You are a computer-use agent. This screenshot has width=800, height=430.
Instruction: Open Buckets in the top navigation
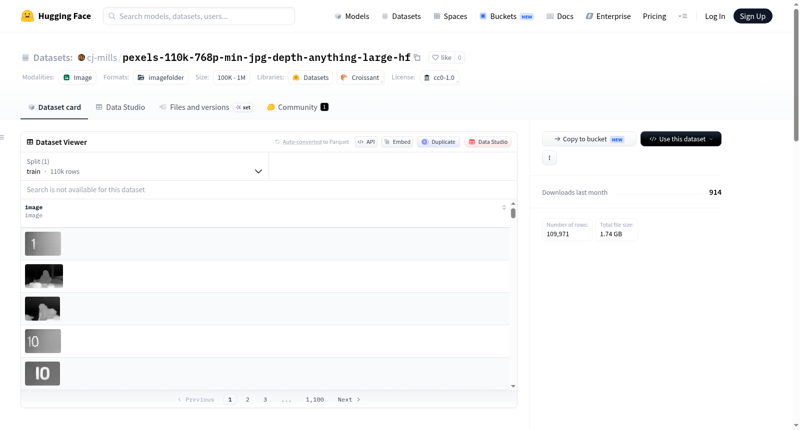(x=506, y=16)
